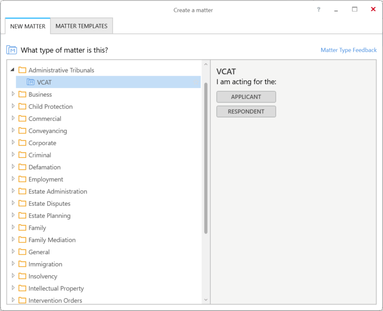The height and width of the screenshot is (311, 383).
Task: Click the matter list scroll down arrow
Action: [x=206, y=300]
